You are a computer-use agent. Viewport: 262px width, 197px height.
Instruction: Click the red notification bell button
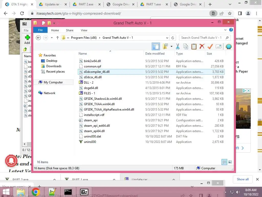pyautogui.click(x=11, y=161)
